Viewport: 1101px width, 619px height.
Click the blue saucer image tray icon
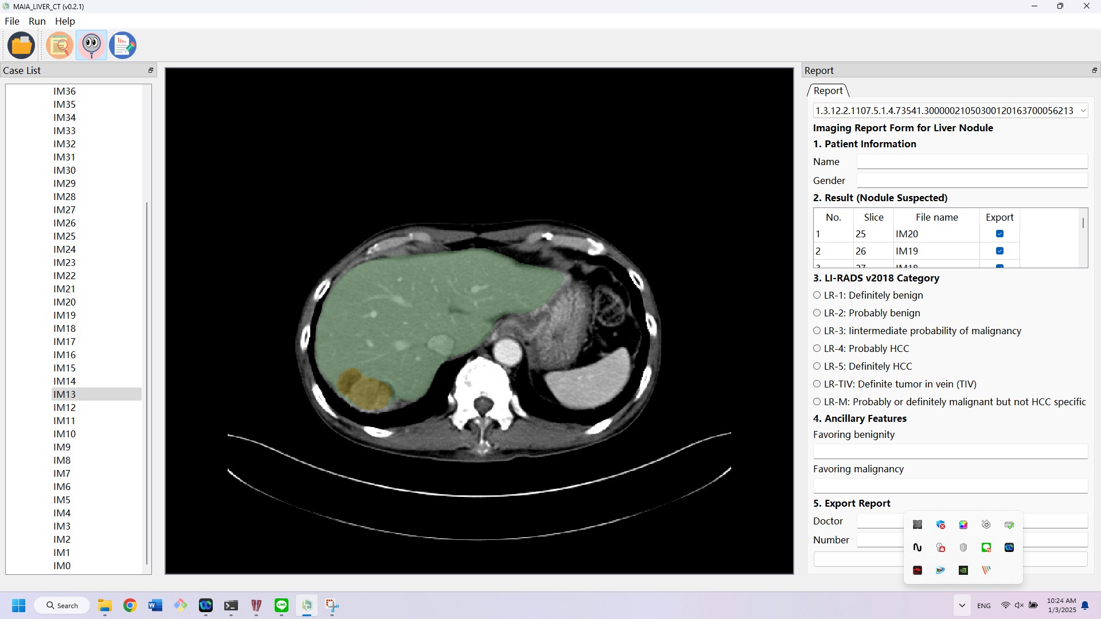point(940,570)
